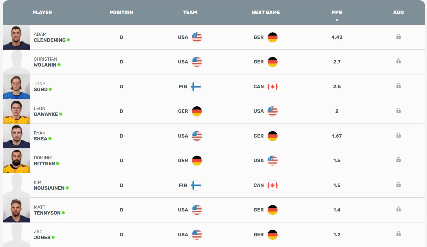Click the USA flag icon next to Adam Clendening's team
427x247 pixels.
tap(197, 37)
